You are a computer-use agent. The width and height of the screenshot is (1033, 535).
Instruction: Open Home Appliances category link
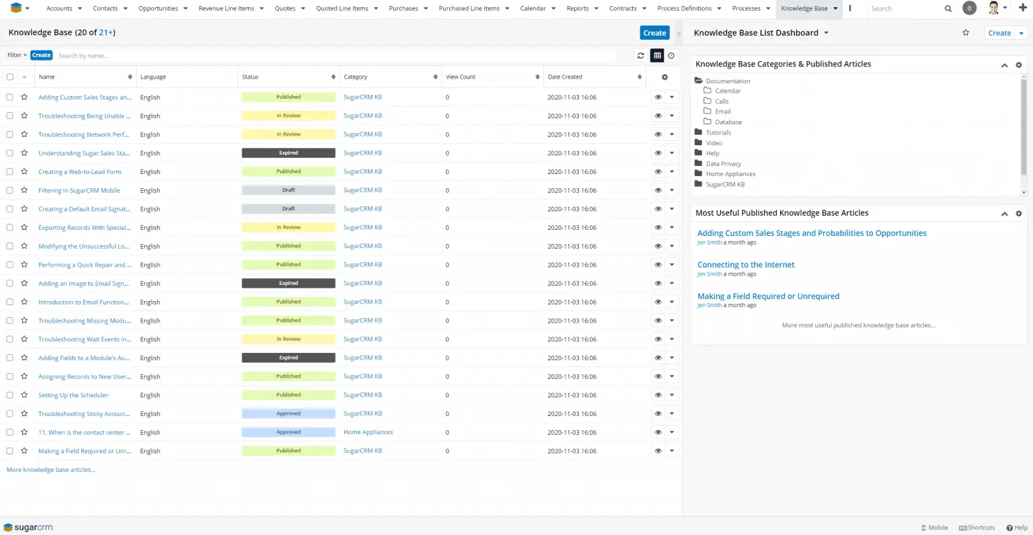tap(368, 432)
